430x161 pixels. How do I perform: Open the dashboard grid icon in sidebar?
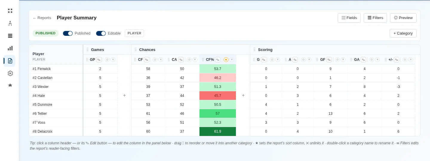pyautogui.click(x=10, y=11)
